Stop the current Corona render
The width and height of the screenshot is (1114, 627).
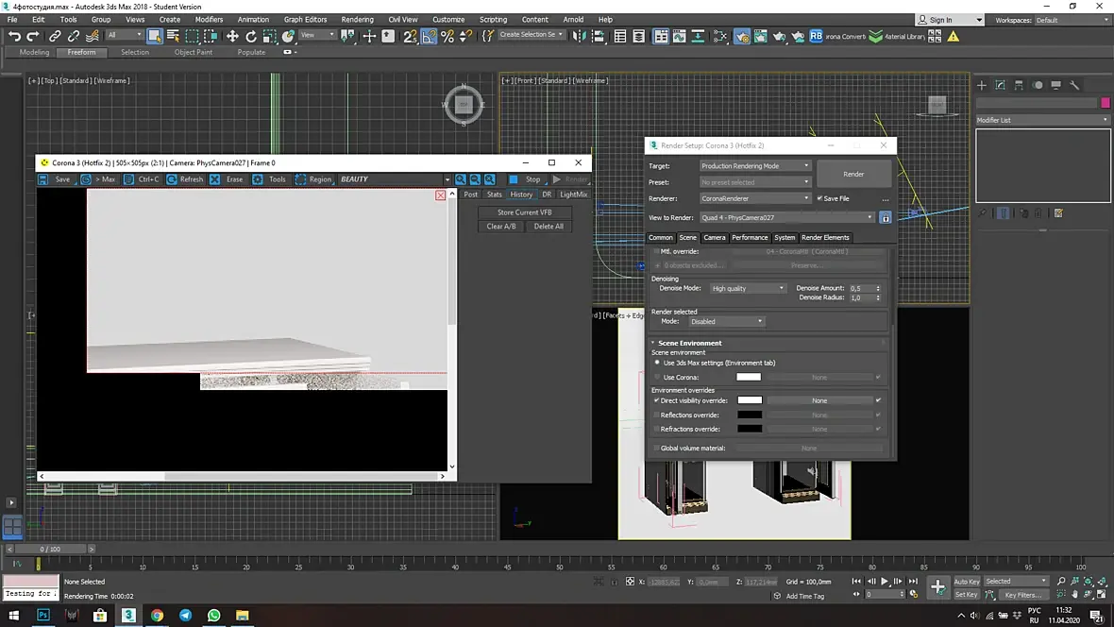[526, 179]
